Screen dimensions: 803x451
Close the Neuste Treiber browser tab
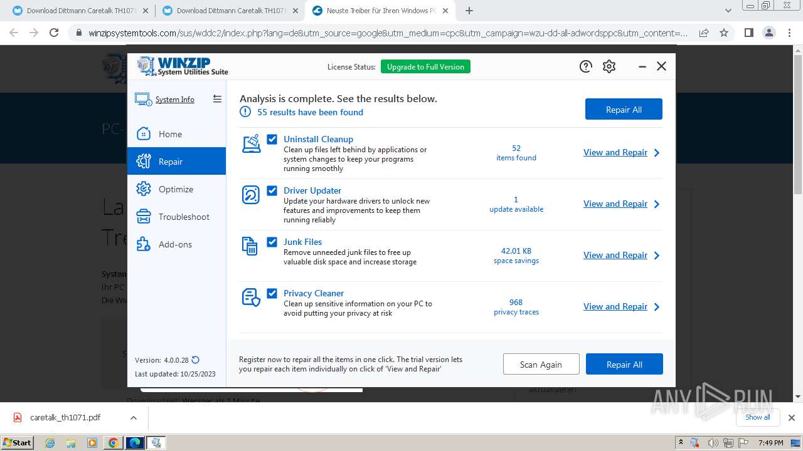(447, 11)
